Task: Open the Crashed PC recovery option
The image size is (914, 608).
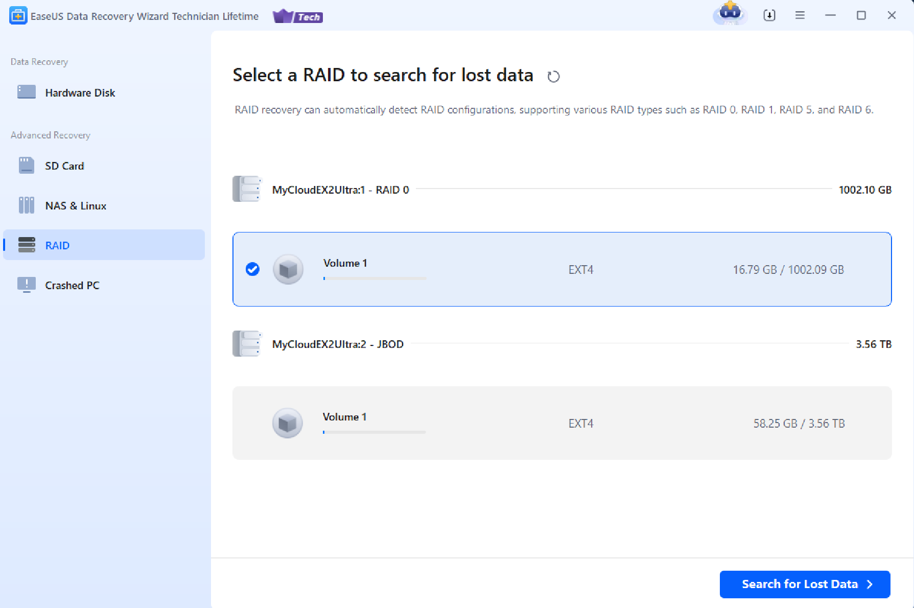Action: pyautogui.click(x=72, y=285)
